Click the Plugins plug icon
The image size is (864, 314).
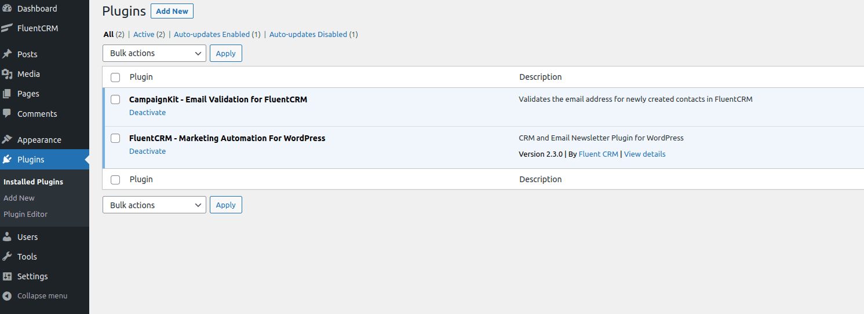(x=7, y=160)
